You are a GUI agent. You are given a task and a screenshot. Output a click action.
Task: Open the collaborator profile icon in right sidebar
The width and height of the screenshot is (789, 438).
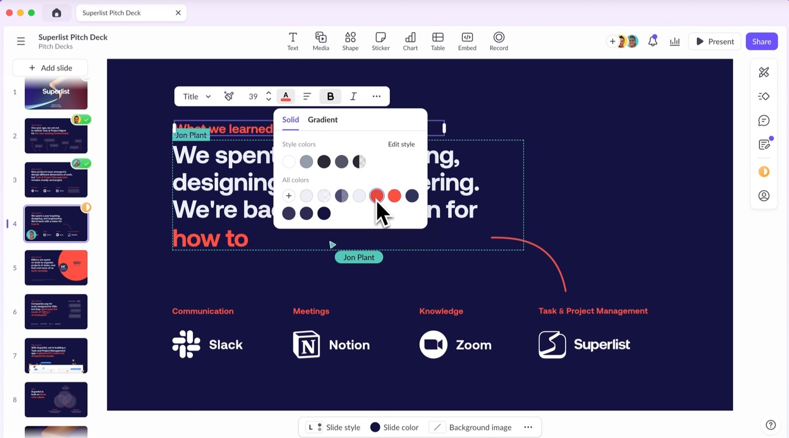click(x=764, y=196)
